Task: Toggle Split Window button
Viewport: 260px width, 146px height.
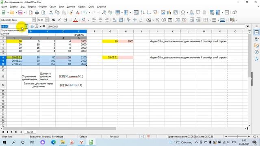Action: click(x=227, y=13)
